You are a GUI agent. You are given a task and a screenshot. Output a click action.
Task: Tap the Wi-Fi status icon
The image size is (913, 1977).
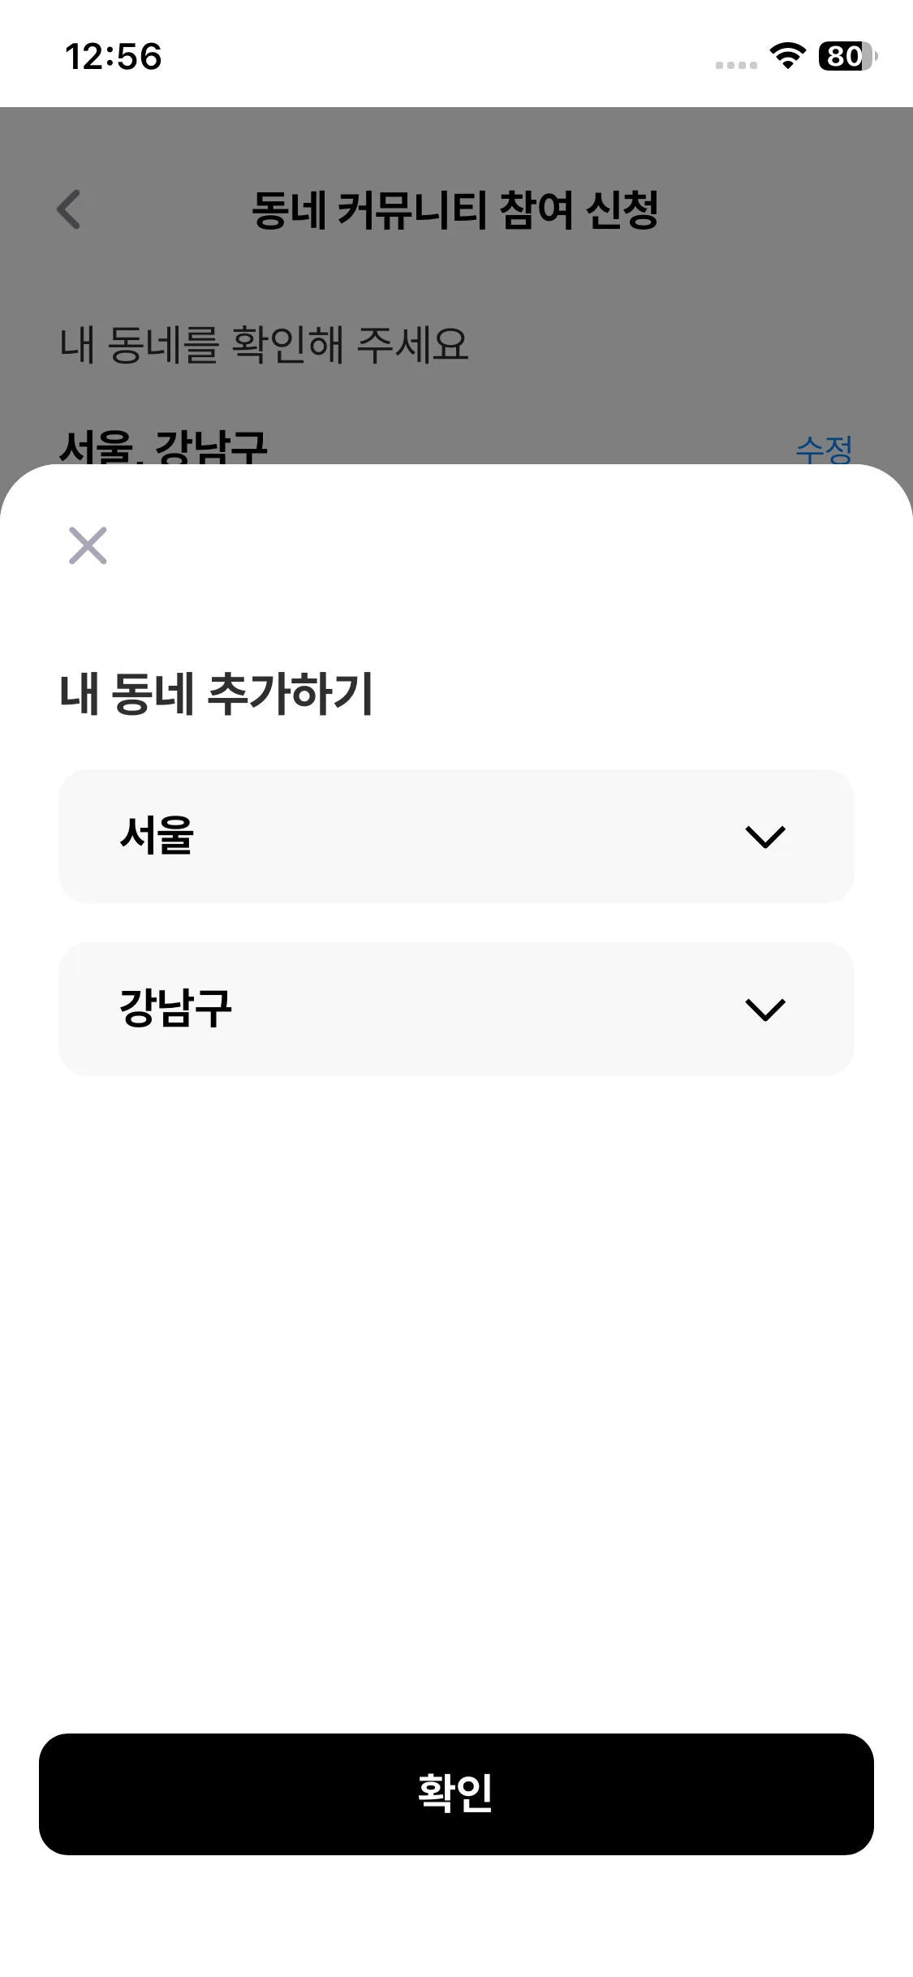[x=786, y=56]
